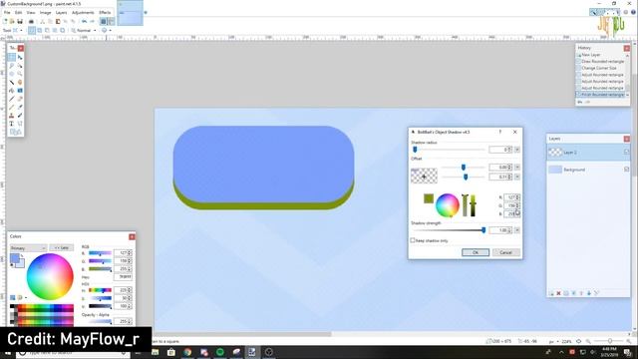Click the olive color swatch in shadow dialog
Screen dimensions: 638x359
(x=429, y=198)
